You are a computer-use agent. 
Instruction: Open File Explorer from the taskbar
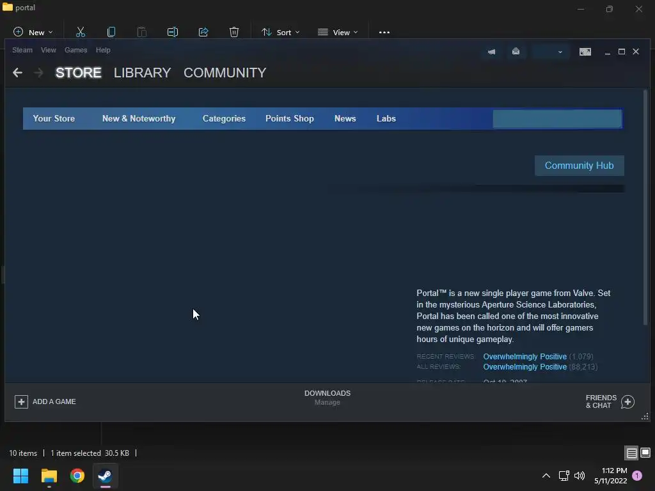(49, 476)
